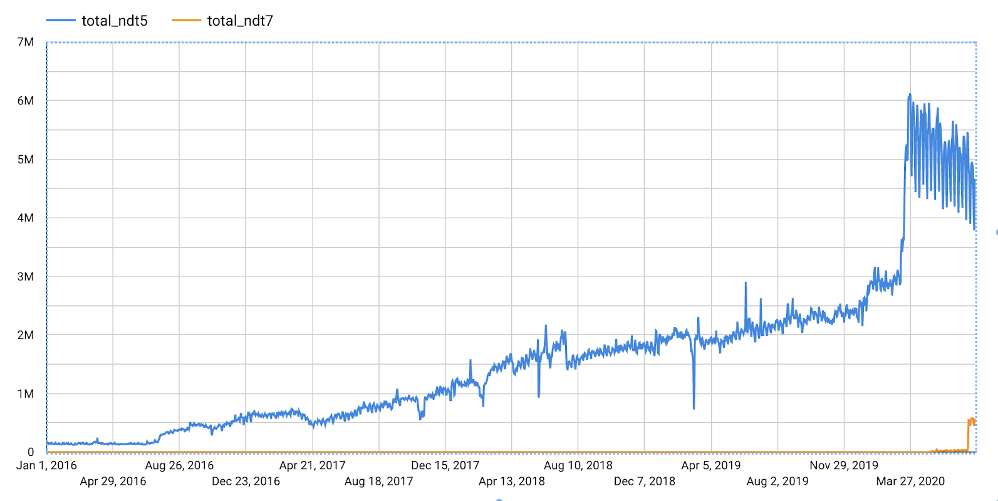This screenshot has height=501, width=998.
Task: Click the 4M y-axis label
Action: (x=26, y=218)
